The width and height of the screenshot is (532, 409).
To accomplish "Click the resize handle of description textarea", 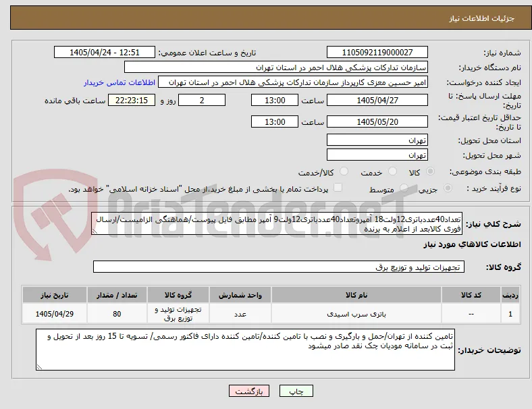I will click(x=95, y=231).
